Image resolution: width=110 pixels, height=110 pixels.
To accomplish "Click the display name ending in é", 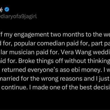I will 2,9.
